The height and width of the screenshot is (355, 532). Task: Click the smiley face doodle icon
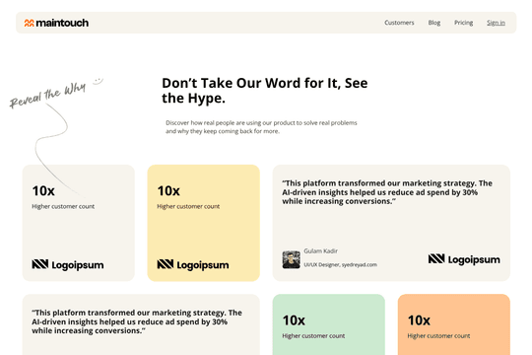(x=98, y=81)
